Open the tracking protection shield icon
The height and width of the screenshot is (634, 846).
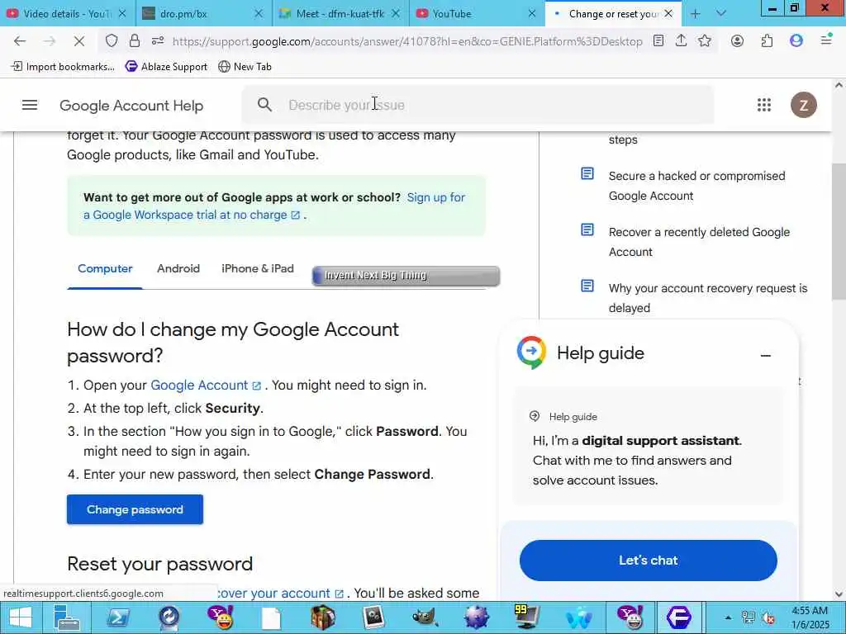(112, 41)
